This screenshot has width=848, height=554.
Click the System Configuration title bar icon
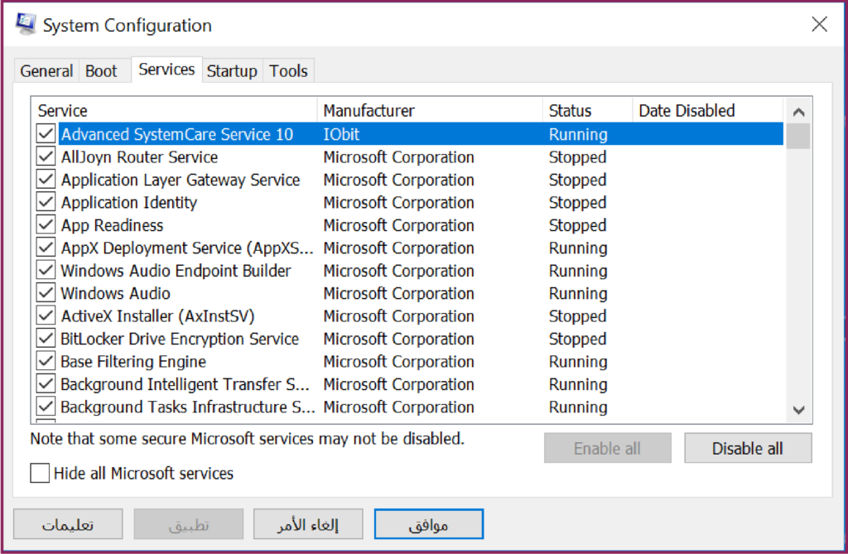pyautogui.click(x=26, y=24)
